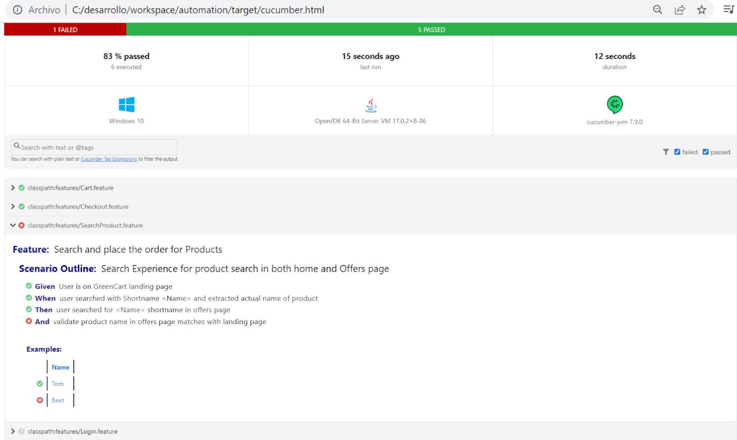This screenshot has width=737, height=440.
Task: Click the grey status icon on Login.feature
Action: tap(21, 431)
